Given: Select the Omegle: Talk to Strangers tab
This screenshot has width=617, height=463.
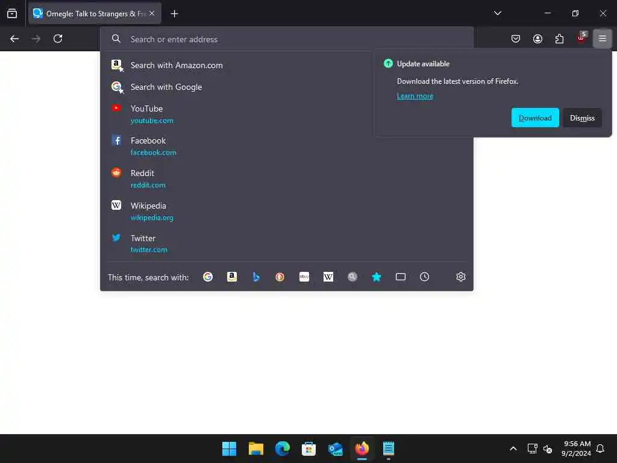Looking at the screenshot, I should [95, 13].
